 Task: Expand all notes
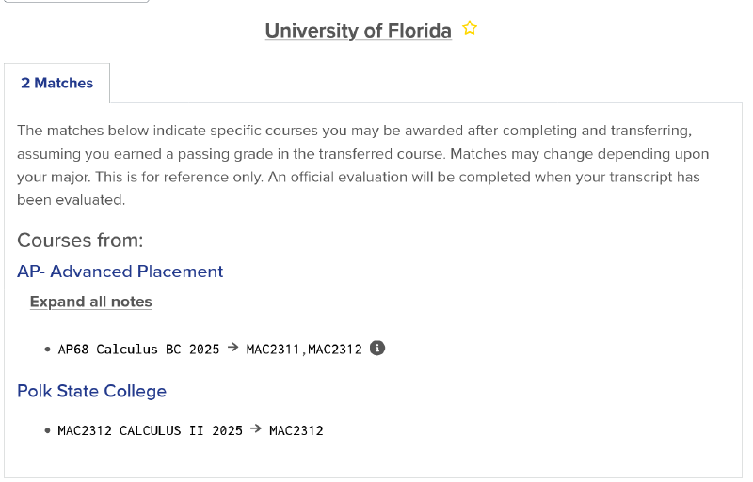point(90,302)
